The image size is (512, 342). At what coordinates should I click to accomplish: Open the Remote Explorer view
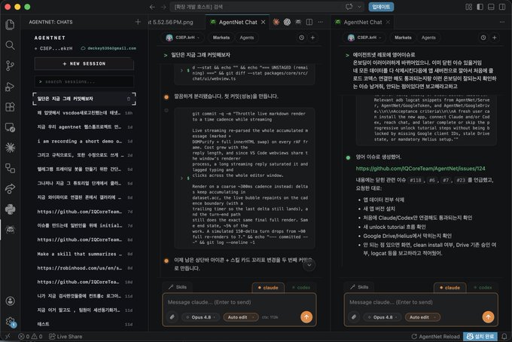pos(10,127)
